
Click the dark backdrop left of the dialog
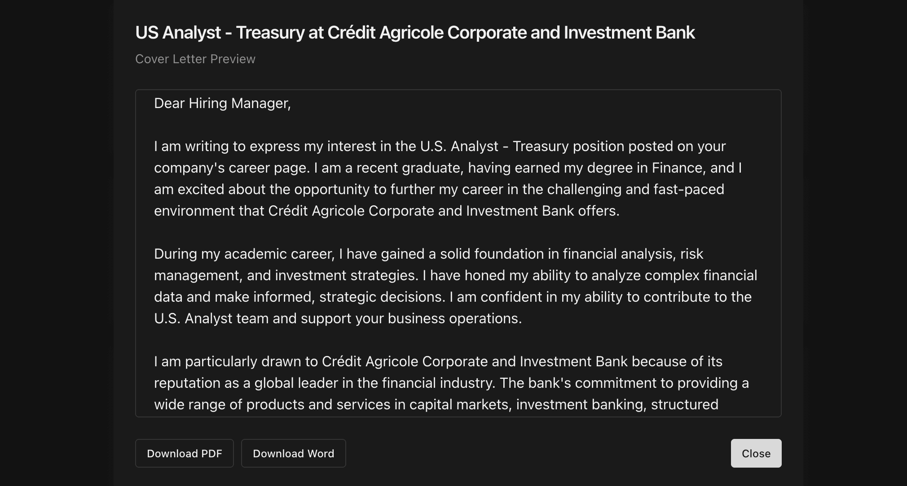point(56,243)
